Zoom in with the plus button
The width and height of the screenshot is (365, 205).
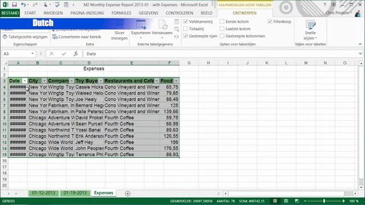pos(343,201)
